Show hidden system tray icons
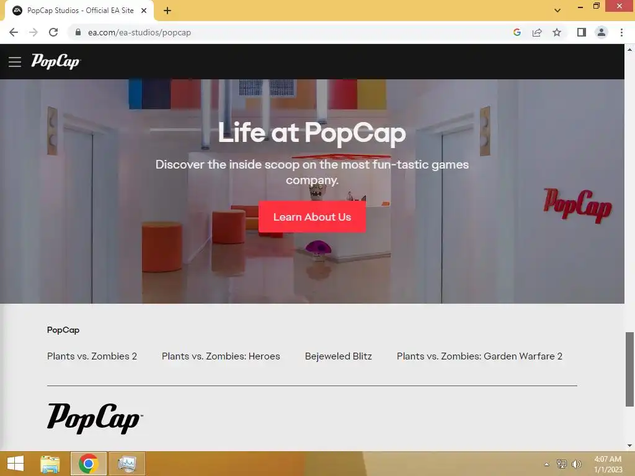The height and width of the screenshot is (476, 635). tap(547, 464)
